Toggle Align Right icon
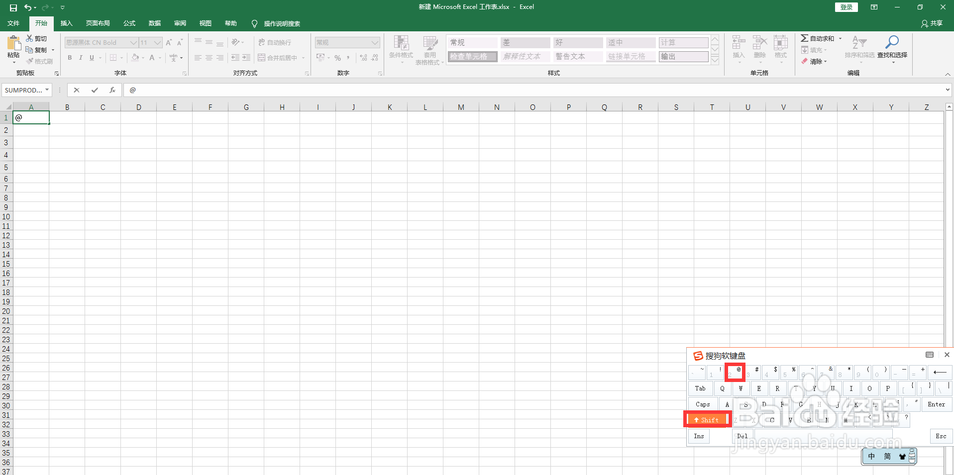This screenshot has width=954, height=475. (x=220, y=58)
